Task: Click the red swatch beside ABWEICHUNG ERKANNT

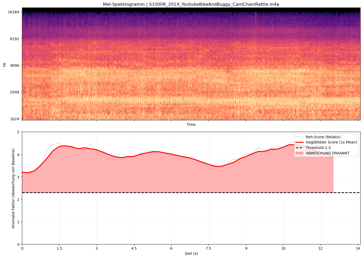Action: (x=299, y=153)
